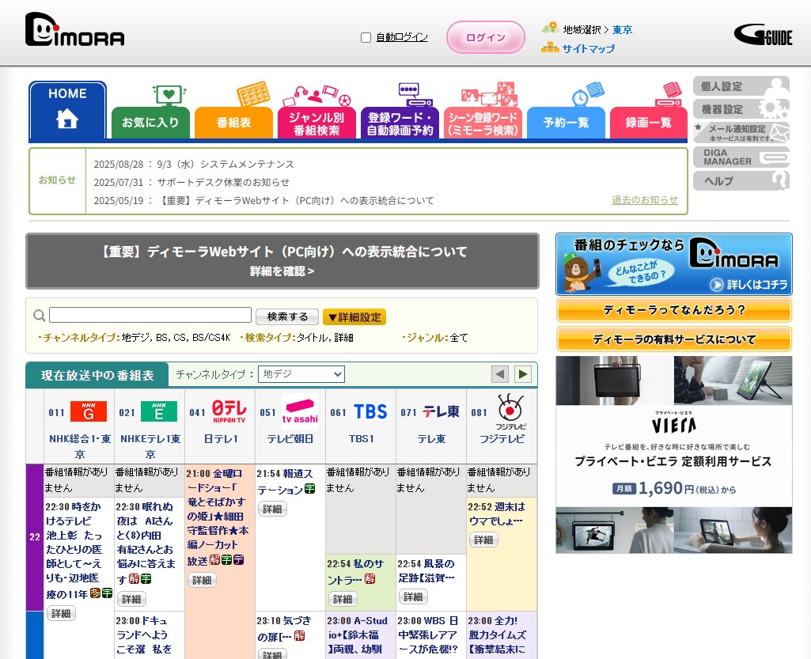Image resolution: width=811 pixels, height=659 pixels.
Task: Click the program search text field
Action: 150,316
